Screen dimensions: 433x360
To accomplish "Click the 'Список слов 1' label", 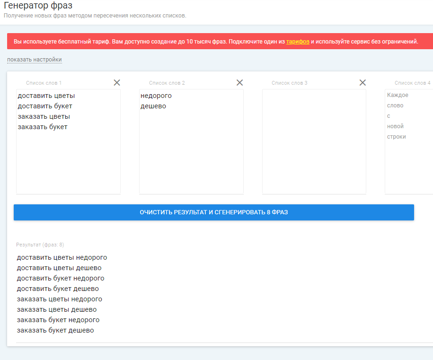I will (44, 83).
